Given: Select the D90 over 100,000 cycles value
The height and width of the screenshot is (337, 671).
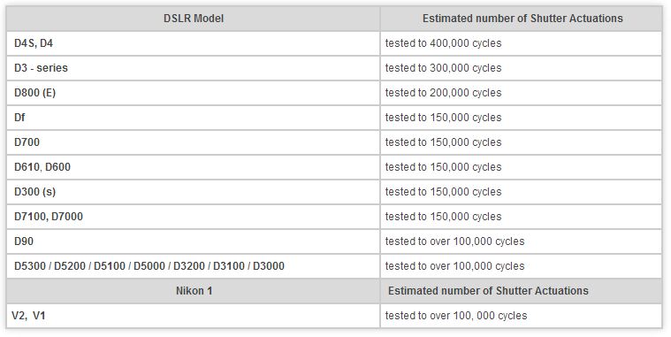Looking at the screenshot, I should point(522,241).
